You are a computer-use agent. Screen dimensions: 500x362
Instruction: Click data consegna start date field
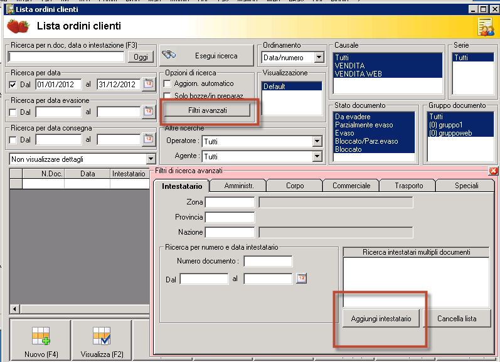click(x=58, y=140)
